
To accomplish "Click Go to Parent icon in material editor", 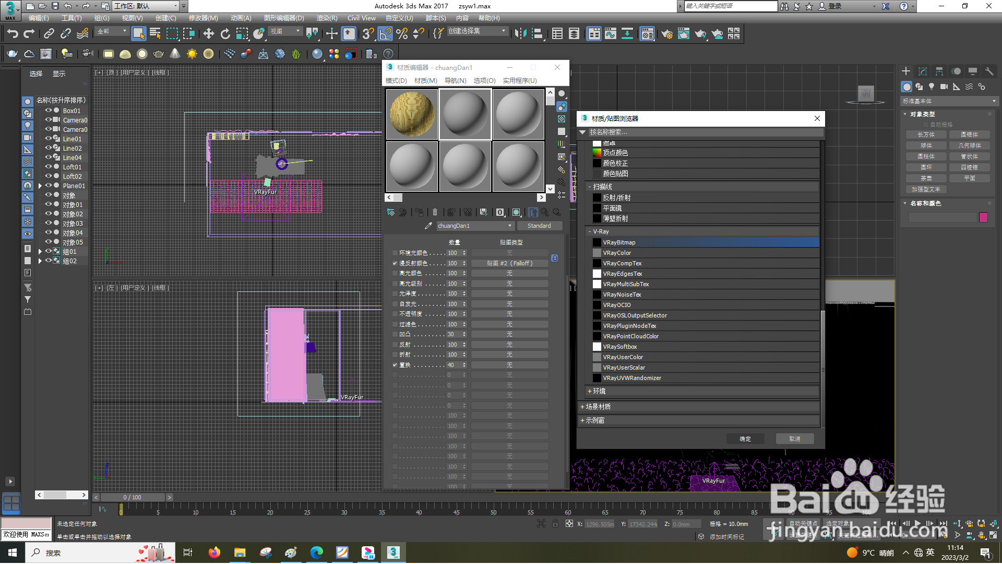I will point(545,212).
